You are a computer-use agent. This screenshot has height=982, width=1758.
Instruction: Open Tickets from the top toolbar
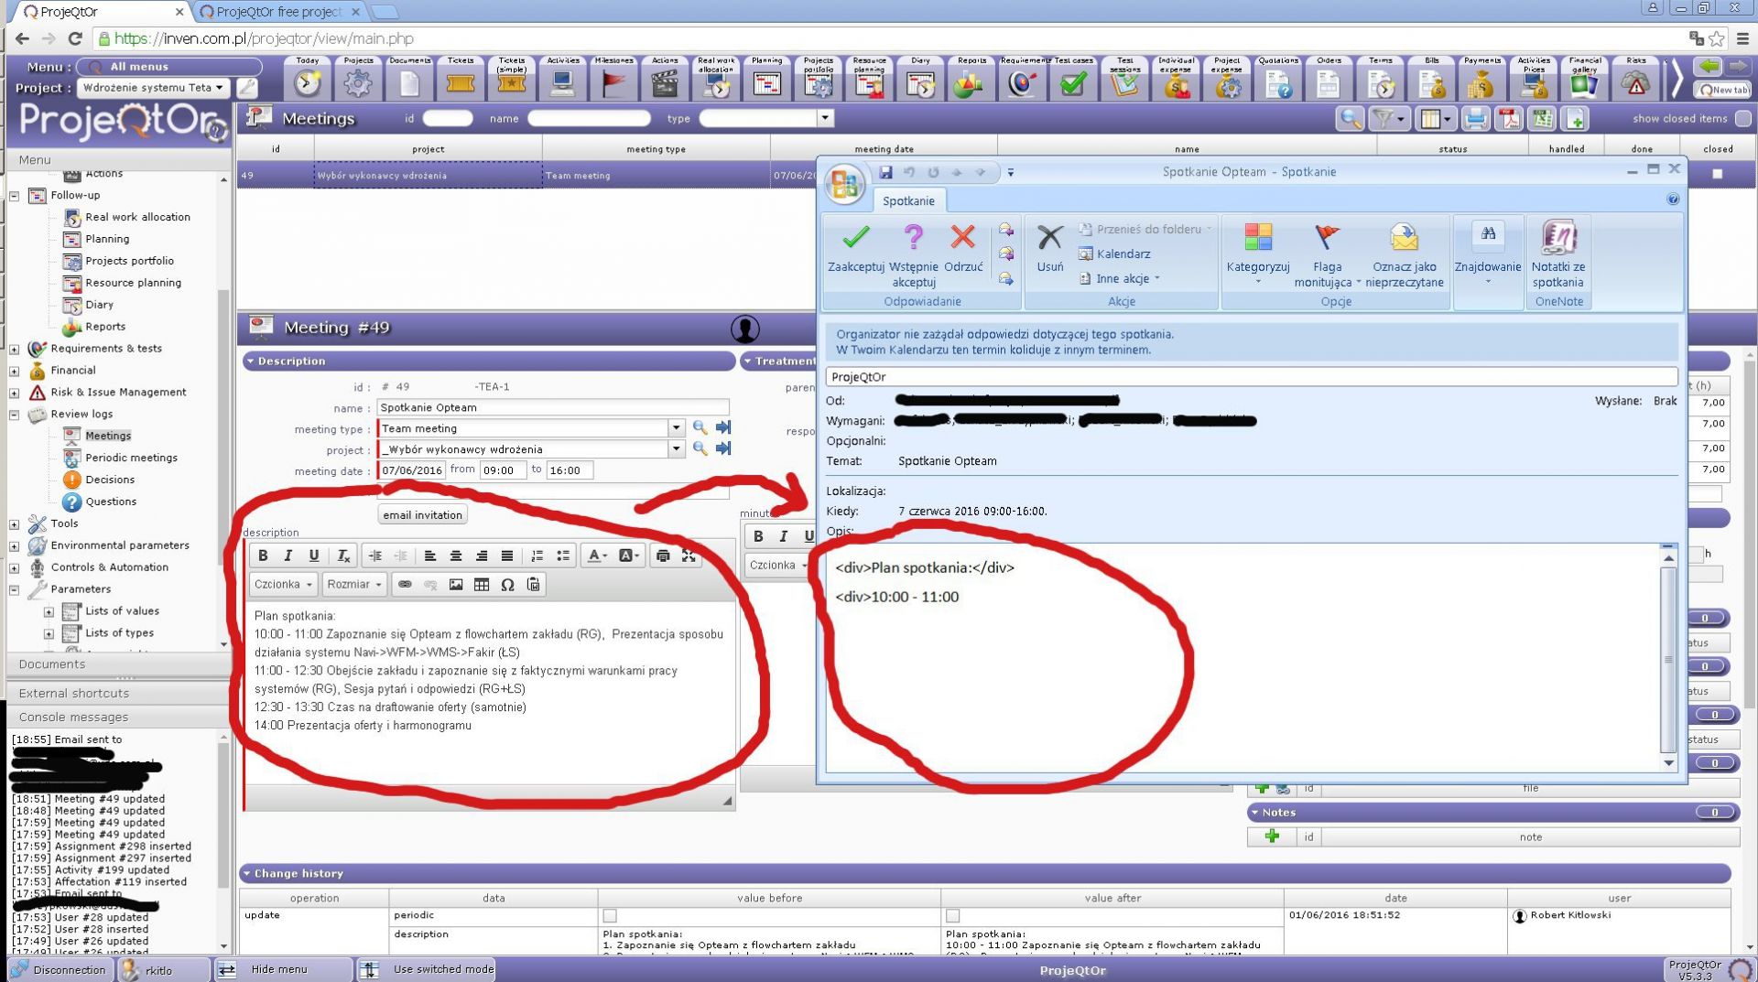(461, 79)
